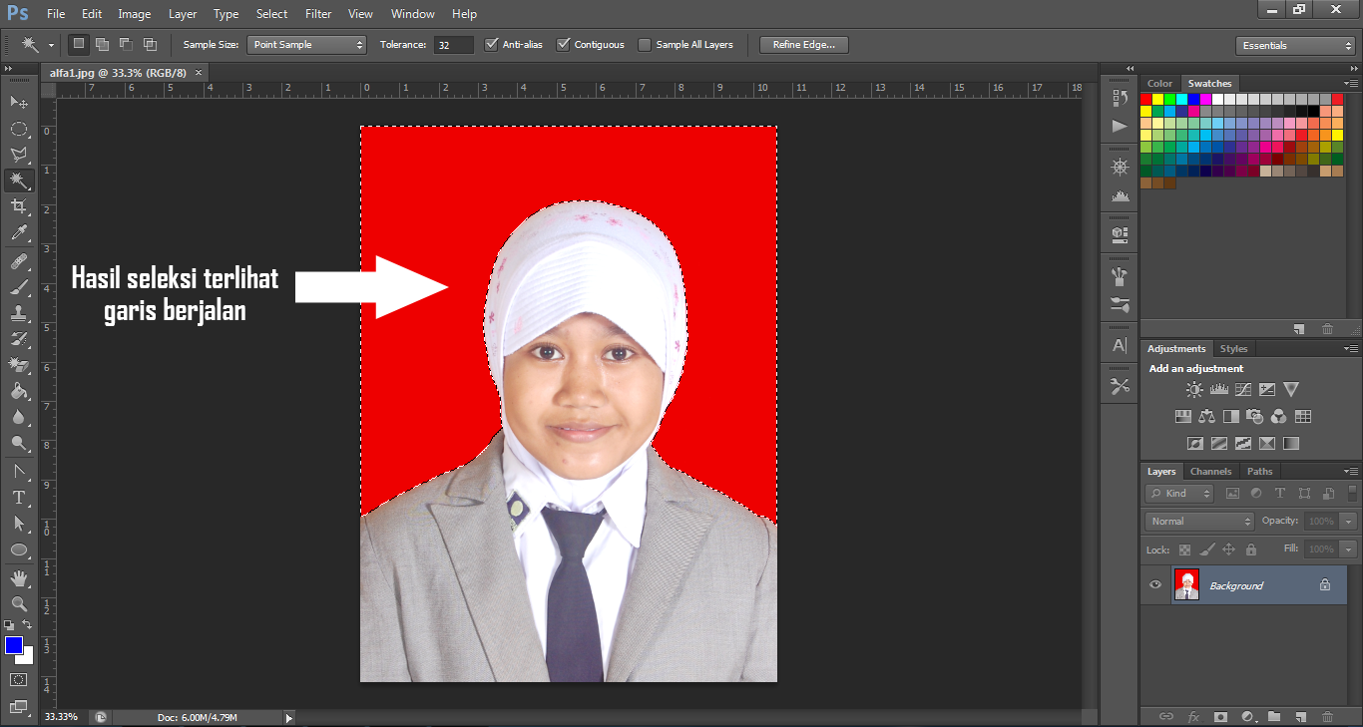Open the Normal blend mode dropdown
This screenshot has width=1363, height=727.
point(1198,521)
